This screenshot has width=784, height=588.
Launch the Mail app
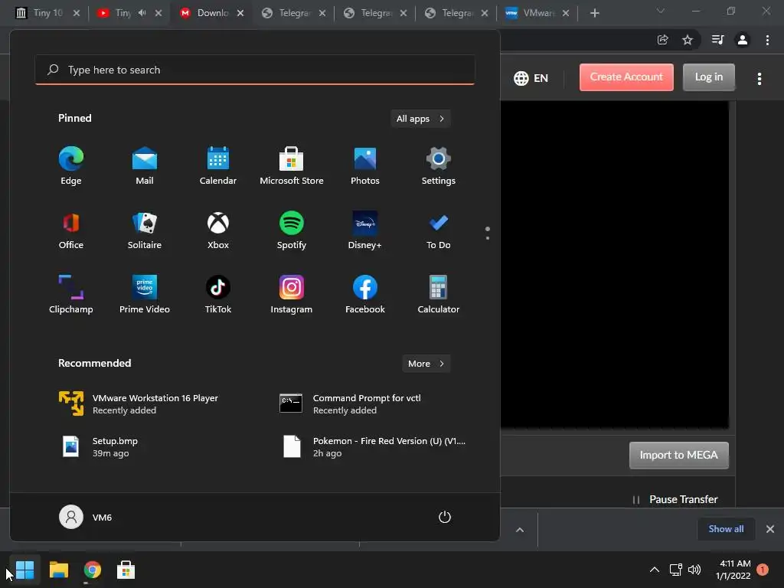(x=145, y=166)
